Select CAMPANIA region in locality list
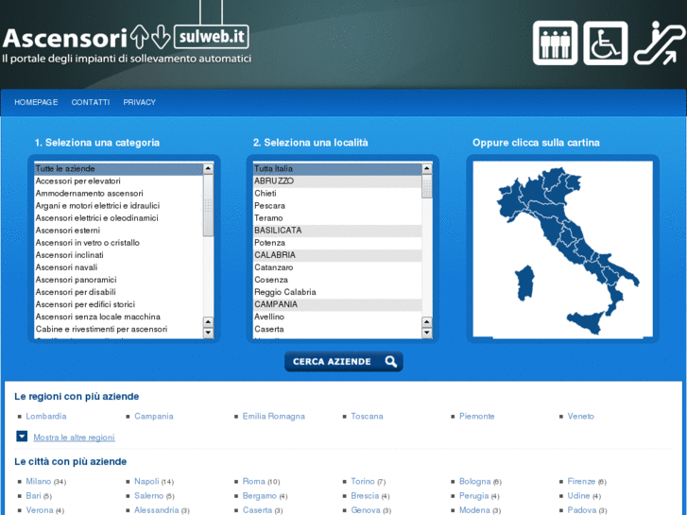The width and height of the screenshot is (687, 515). pos(337,304)
